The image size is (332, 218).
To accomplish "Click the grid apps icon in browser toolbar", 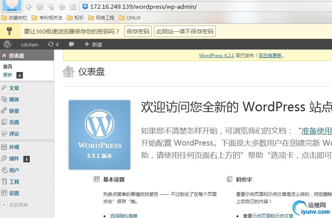I will click(73, 7).
